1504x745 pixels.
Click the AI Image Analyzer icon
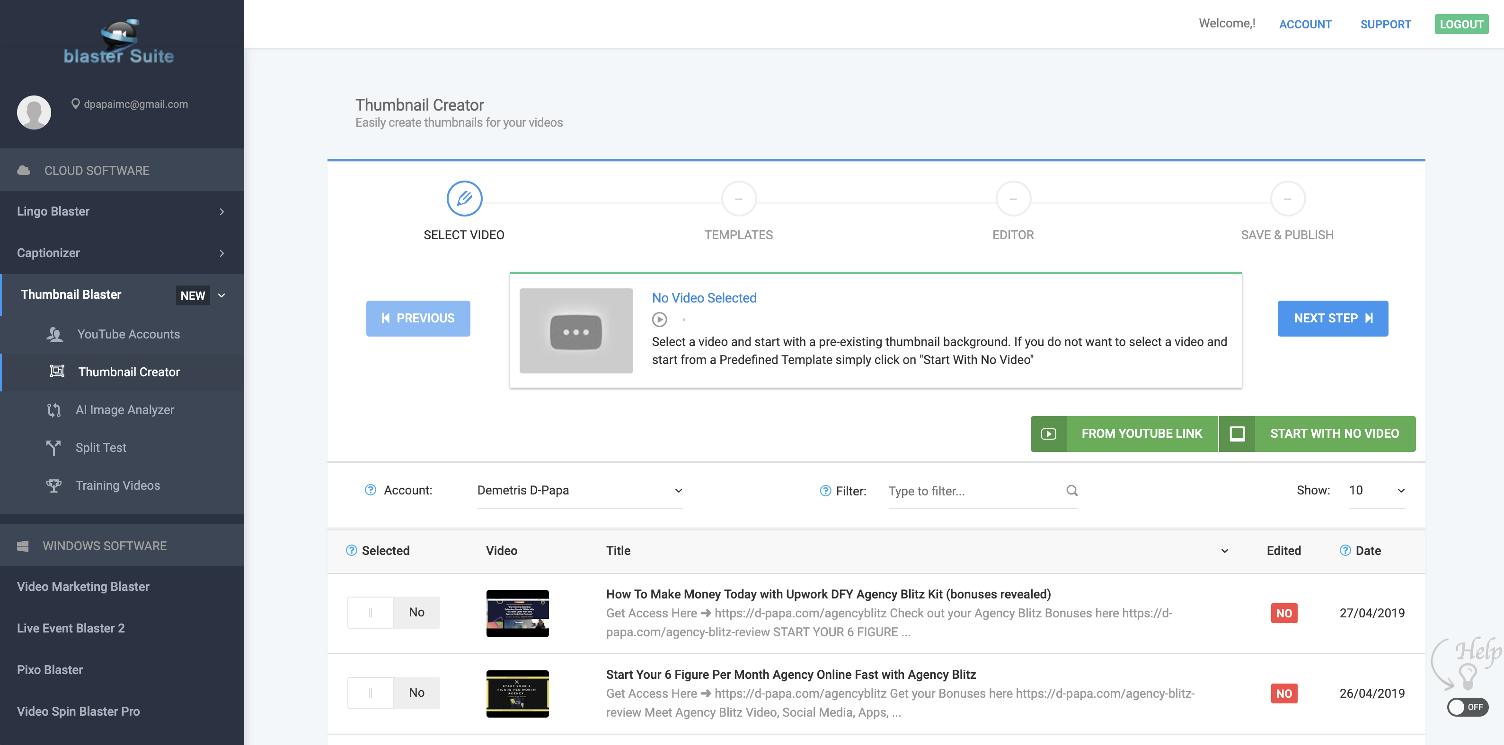click(54, 409)
